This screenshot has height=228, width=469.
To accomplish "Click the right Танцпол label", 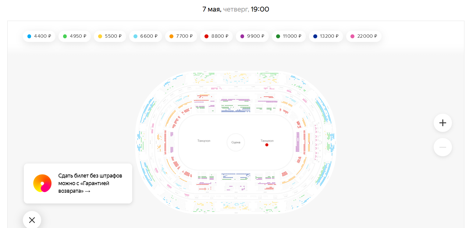I will (x=267, y=141).
